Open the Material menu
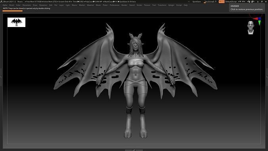Viewport: 268px width, 151px height. pos(90,5)
